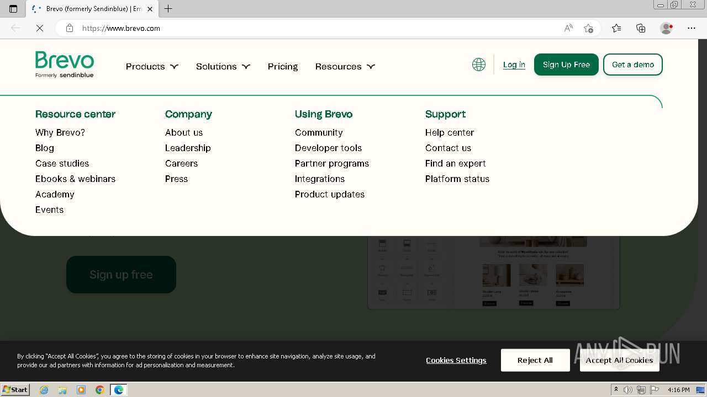Launch Internet Explorer from taskbar
This screenshot has width=707, height=397.
coord(44,390)
